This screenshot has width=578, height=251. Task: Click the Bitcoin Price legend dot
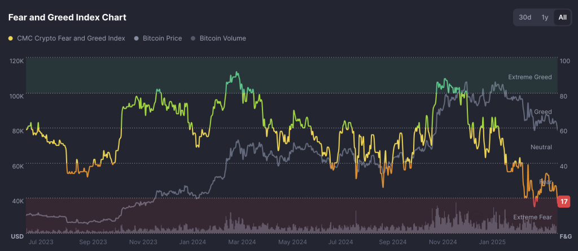pos(136,38)
